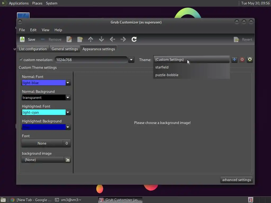This screenshot has width=271, height=203.
Task: Click the show desktop icon in taskbar
Action: point(3,200)
